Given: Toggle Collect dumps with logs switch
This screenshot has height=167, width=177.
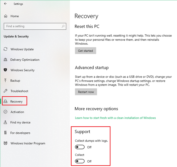Looking at the screenshot, I should [80, 147].
